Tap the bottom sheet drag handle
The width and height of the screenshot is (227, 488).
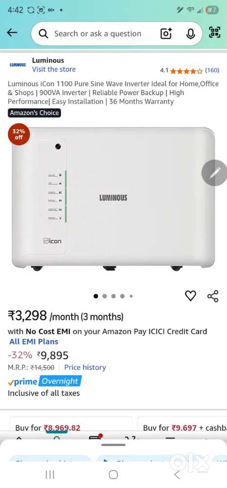[x=113, y=445]
